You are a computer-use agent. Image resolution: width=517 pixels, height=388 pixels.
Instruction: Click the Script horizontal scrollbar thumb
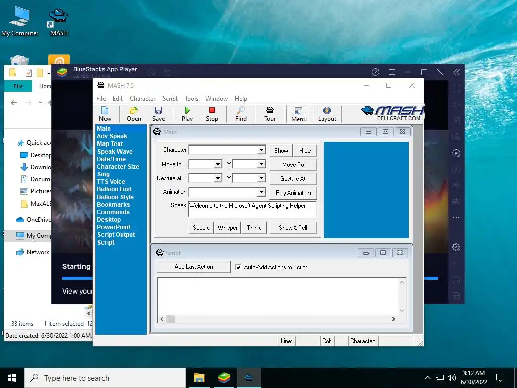pyautogui.click(x=170, y=319)
